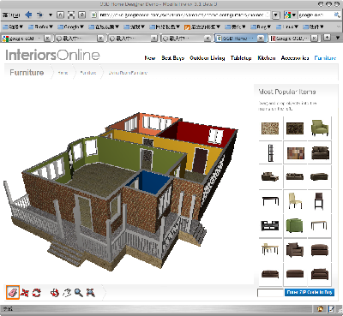Close the O3D Home Designer tab
Screen dimensions: 343x316
(261, 38)
